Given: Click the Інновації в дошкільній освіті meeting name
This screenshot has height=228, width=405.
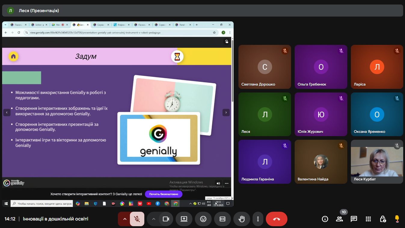Looking at the screenshot, I should point(56,219).
